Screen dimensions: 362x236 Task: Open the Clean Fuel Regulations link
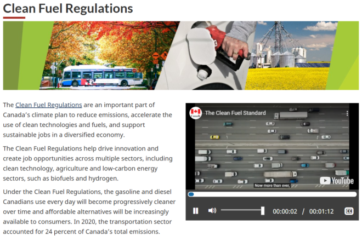49,105
